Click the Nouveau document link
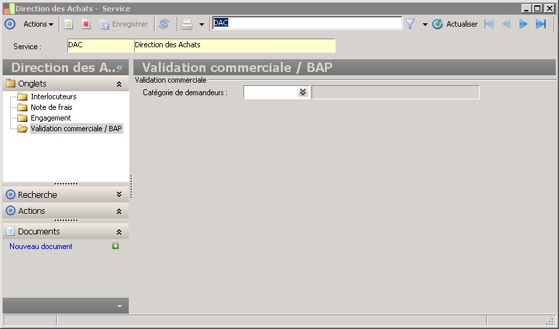The width and height of the screenshot is (559, 329). pyautogui.click(x=41, y=246)
